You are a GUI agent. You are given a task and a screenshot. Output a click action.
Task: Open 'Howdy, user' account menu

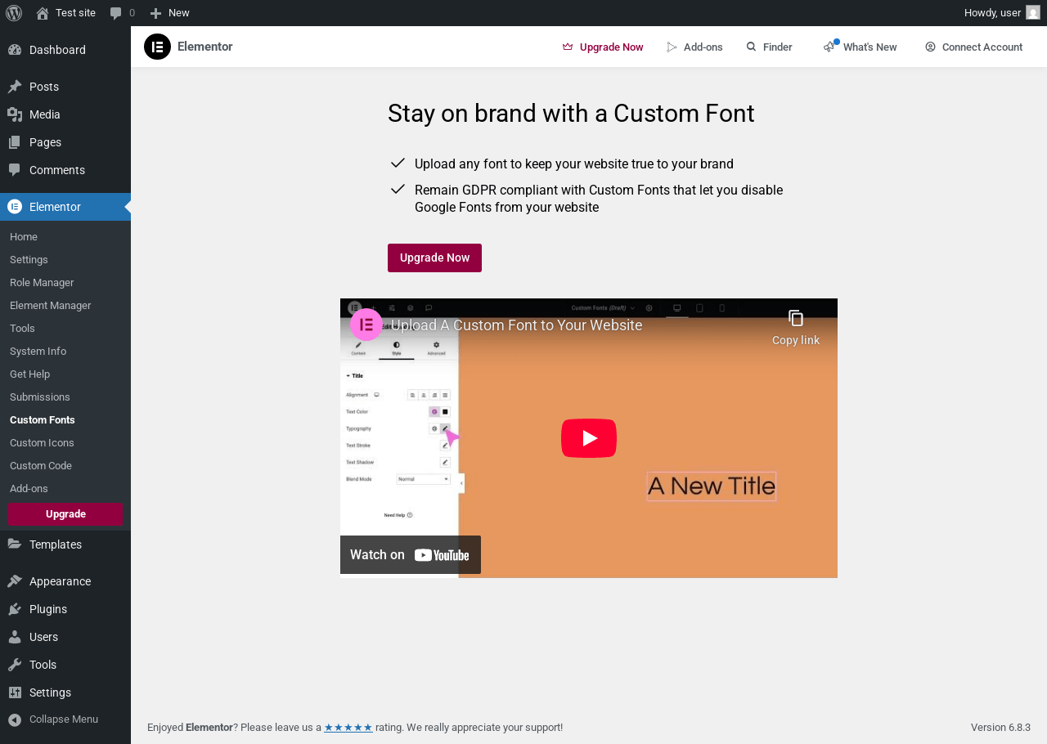[1002, 13]
